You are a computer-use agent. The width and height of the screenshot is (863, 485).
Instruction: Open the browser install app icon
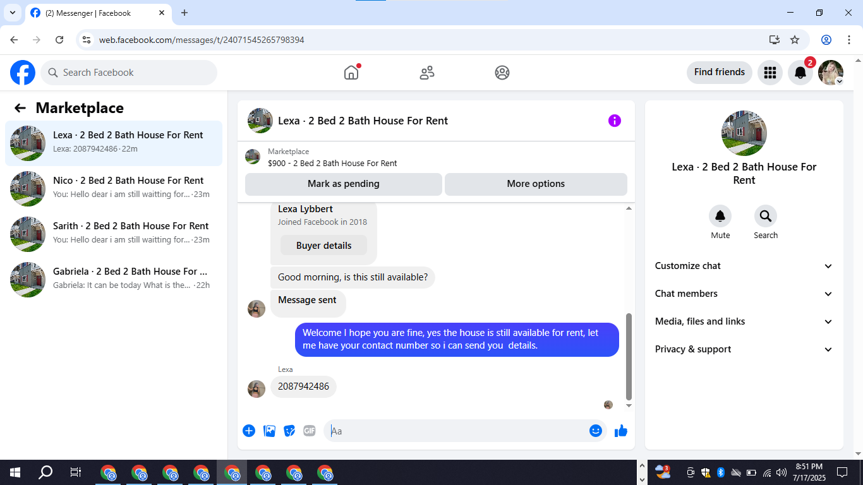tap(775, 40)
